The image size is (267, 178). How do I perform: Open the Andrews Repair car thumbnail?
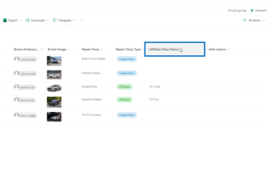point(54,75)
